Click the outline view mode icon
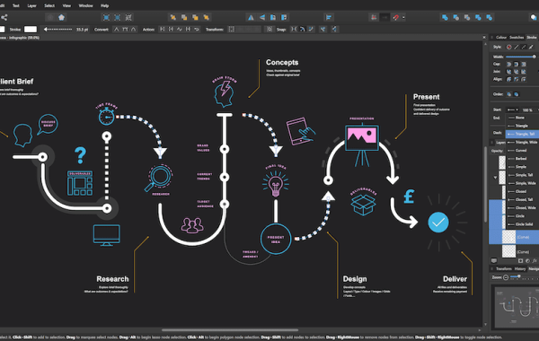 [128, 17]
